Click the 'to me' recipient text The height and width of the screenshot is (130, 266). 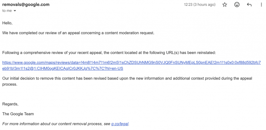7,11
